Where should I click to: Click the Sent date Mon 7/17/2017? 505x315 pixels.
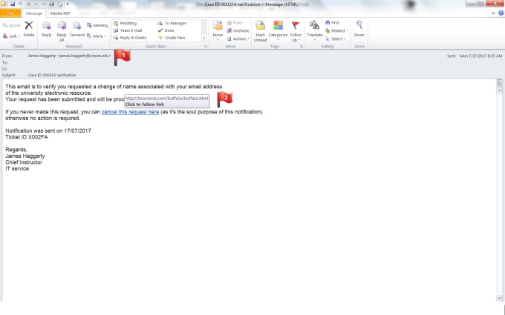[480, 56]
